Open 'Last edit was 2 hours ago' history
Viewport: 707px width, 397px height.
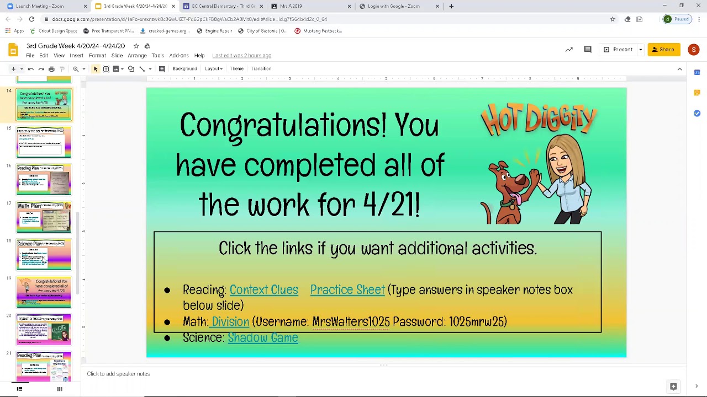click(241, 56)
